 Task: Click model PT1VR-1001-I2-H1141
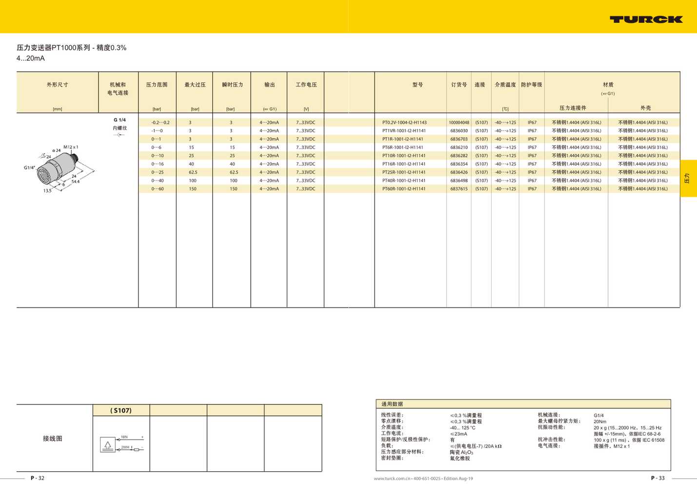click(x=404, y=131)
